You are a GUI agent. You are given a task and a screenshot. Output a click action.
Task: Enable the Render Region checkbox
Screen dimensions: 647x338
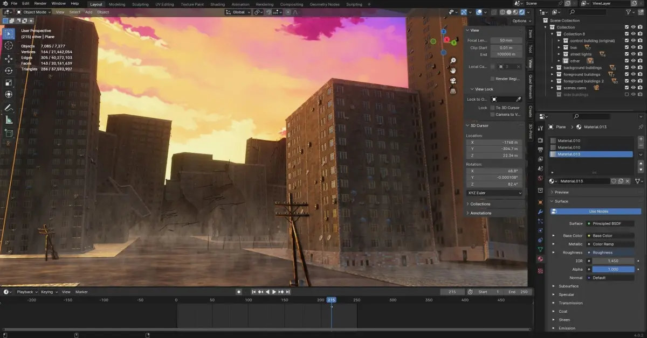click(492, 79)
